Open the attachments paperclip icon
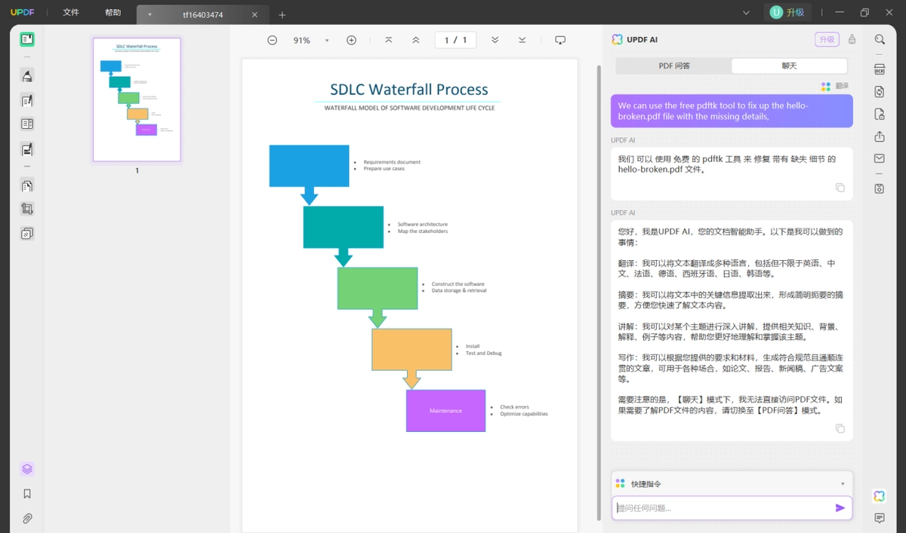 (27, 519)
